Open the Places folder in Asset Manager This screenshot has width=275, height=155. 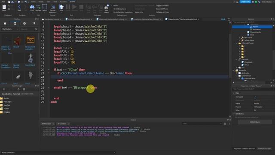pyautogui.click(x=6, y=108)
